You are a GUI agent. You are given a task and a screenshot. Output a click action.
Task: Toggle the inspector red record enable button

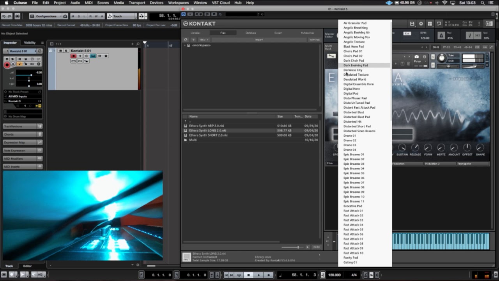(7, 65)
